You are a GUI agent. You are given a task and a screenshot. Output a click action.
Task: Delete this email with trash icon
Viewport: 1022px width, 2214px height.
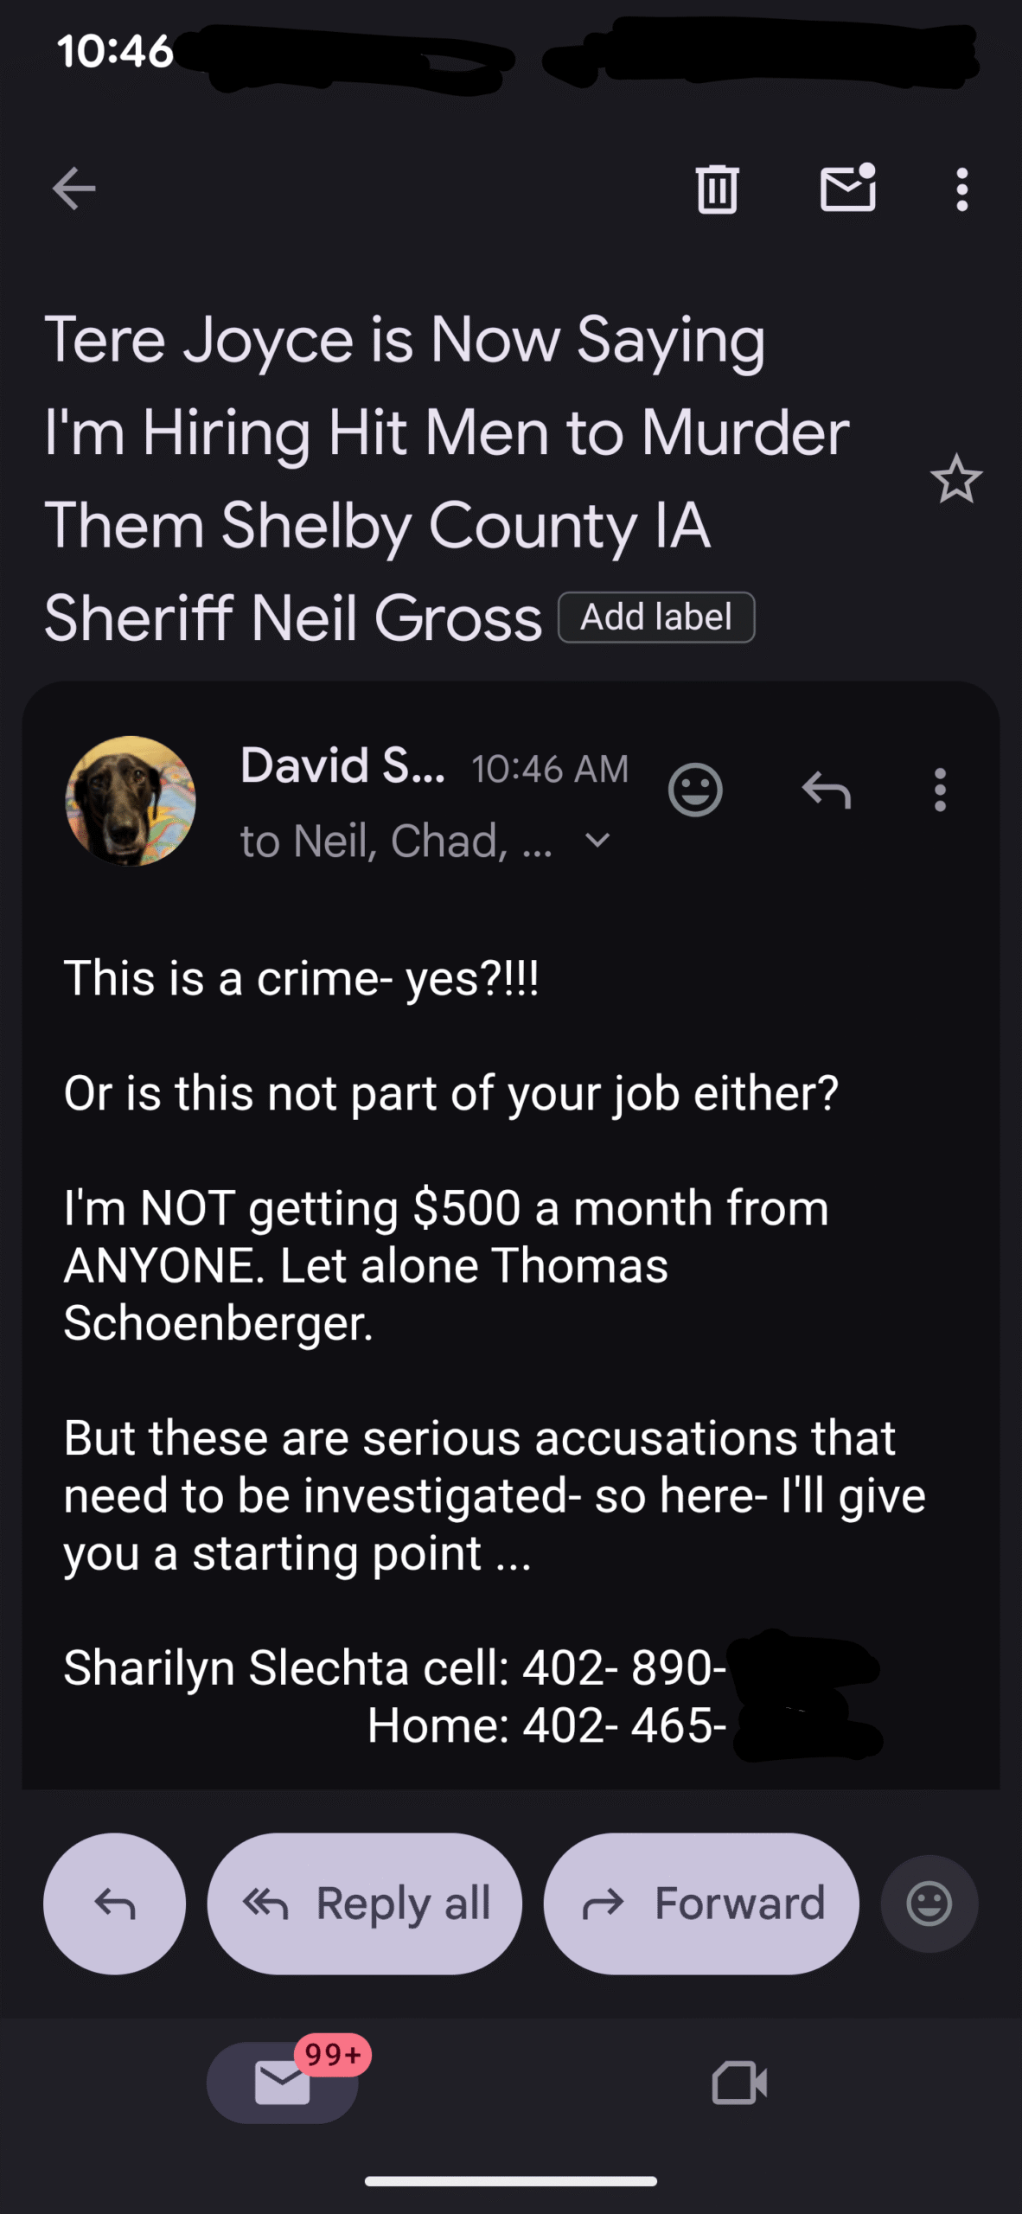[x=717, y=189]
